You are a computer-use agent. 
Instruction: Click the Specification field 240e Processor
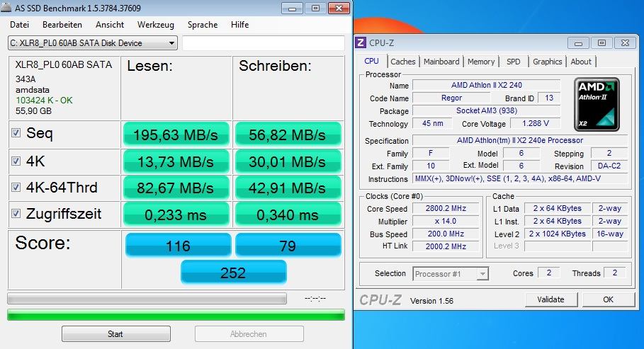[520, 140]
